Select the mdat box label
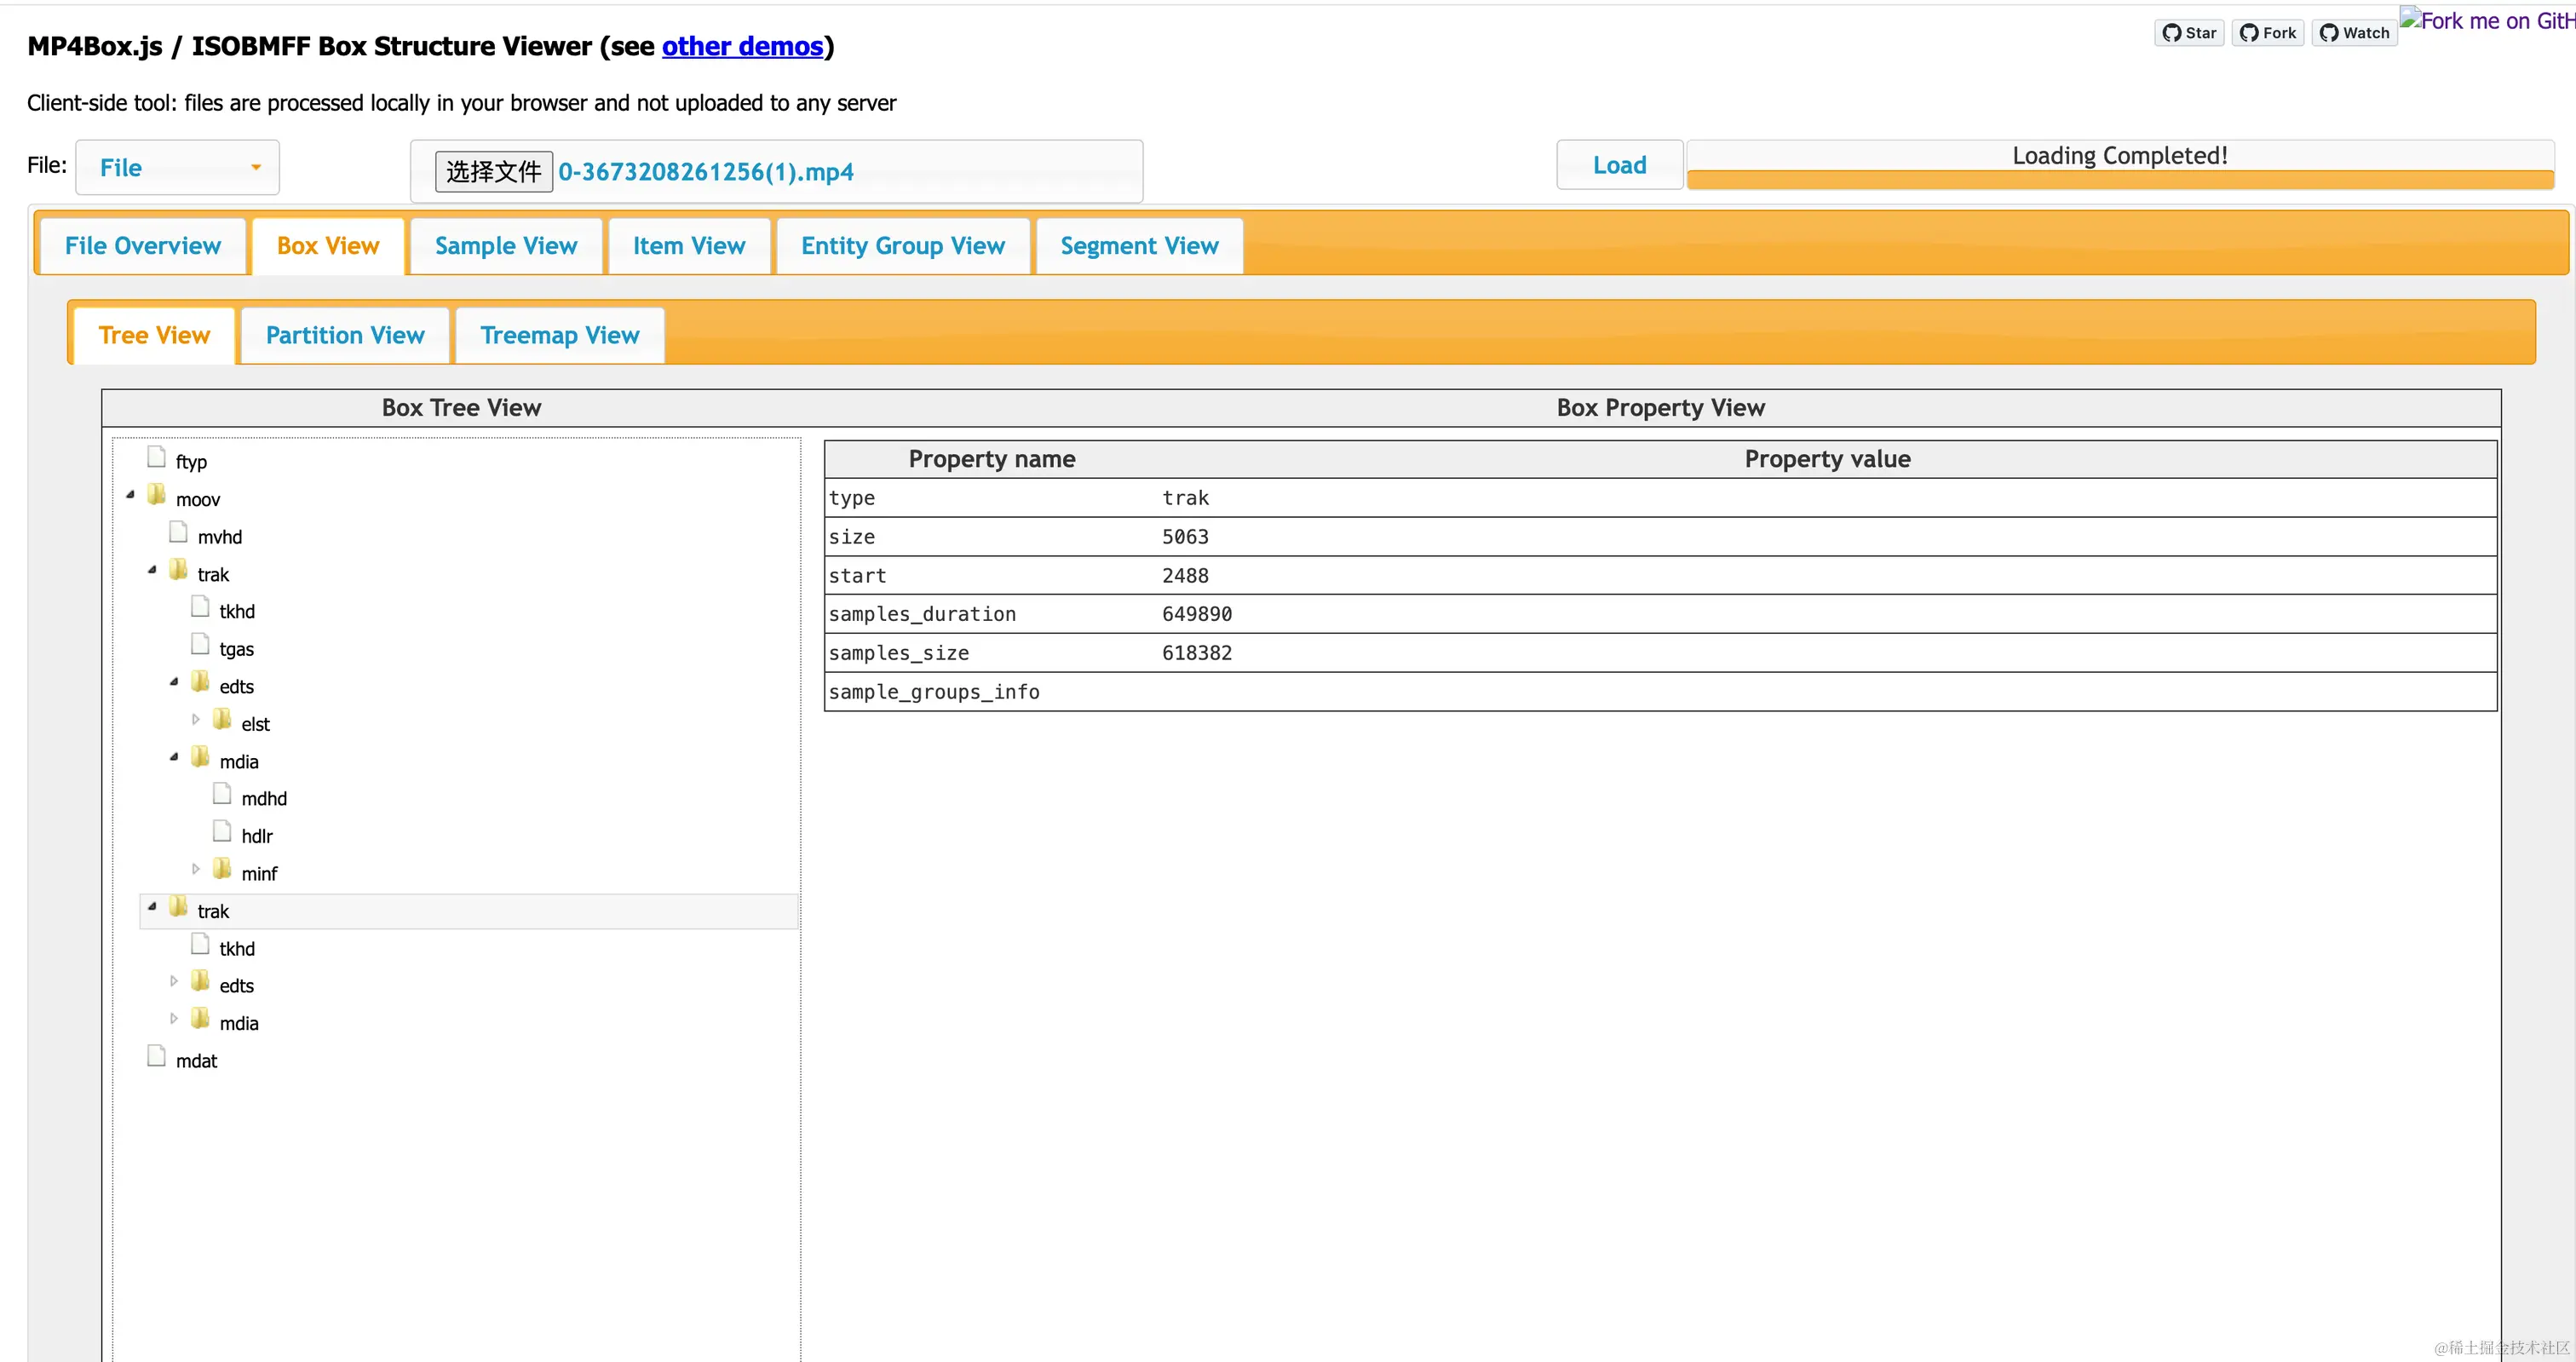Viewport: 2576px width, 1362px height. coord(196,1061)
